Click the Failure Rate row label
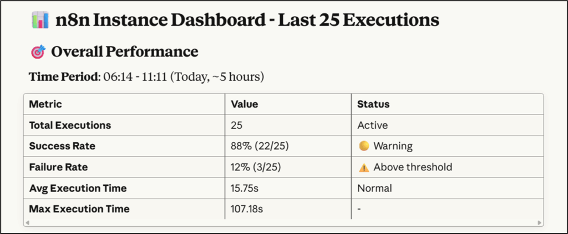 [x=59, y=167]
